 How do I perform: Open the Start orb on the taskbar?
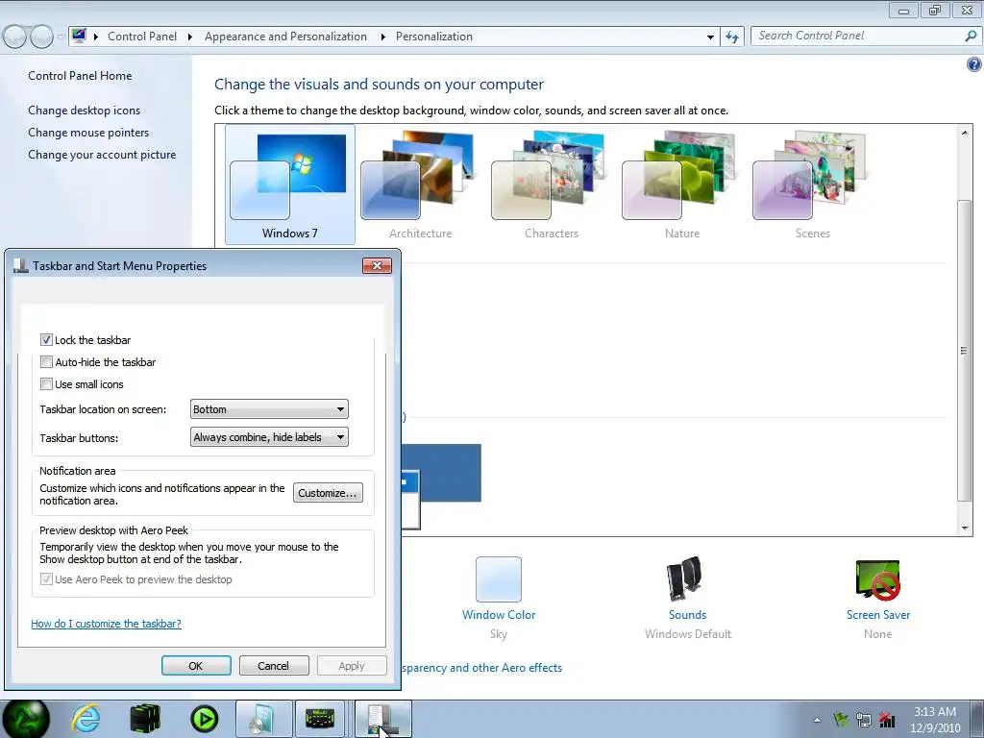tap(26, 719)
